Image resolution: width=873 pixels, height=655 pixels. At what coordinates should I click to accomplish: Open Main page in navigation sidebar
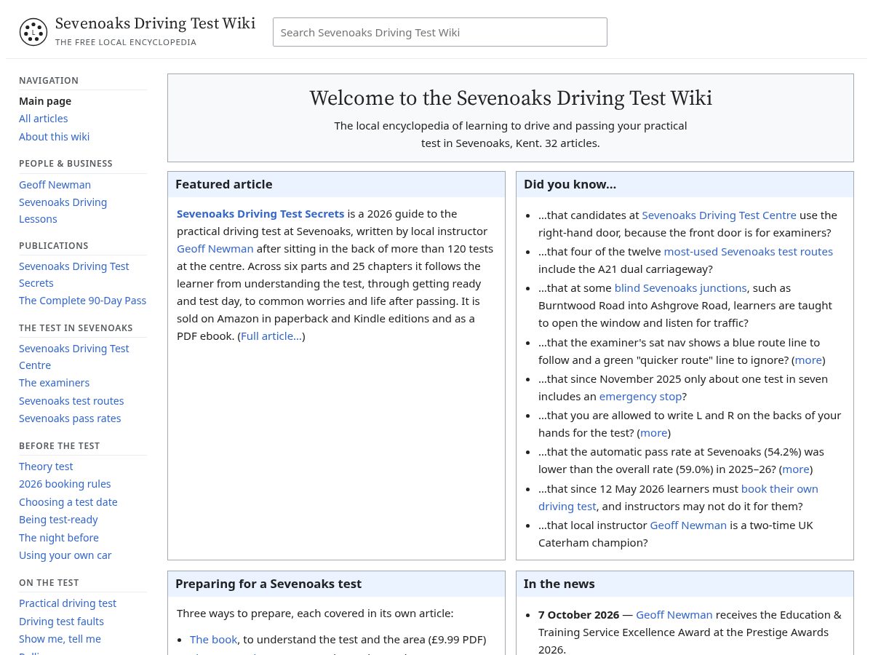[45, 101]
